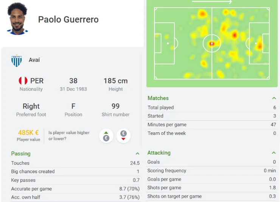Select the Attacking section header
Screen dimensions: 280x202
159,153
